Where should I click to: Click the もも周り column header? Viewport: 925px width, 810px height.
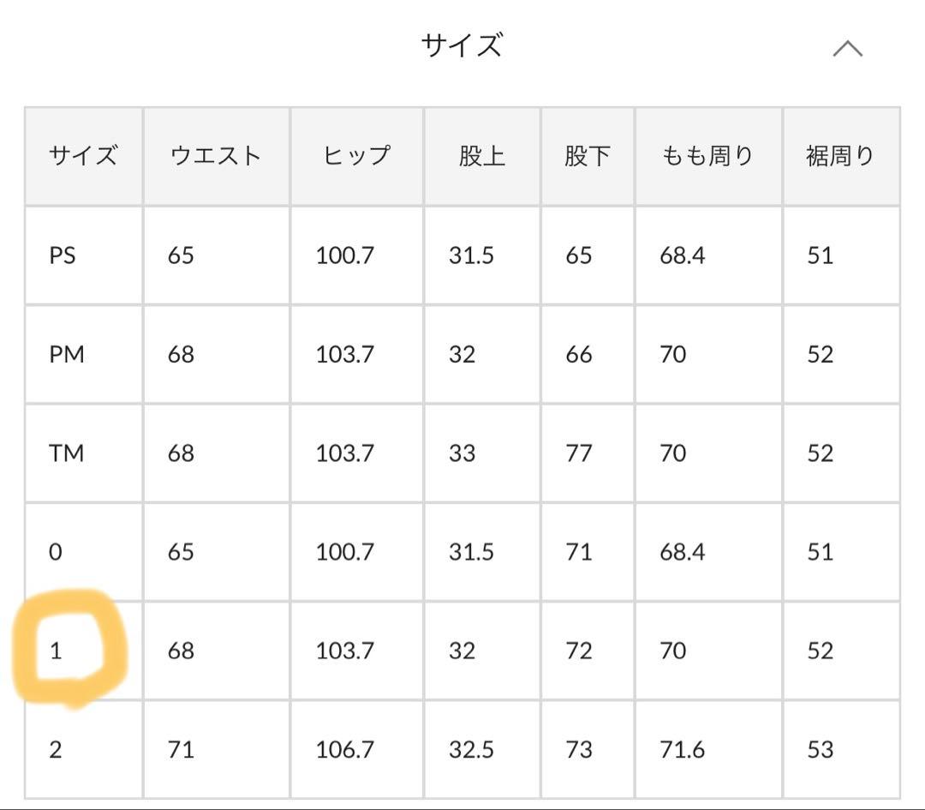point(707,156)
